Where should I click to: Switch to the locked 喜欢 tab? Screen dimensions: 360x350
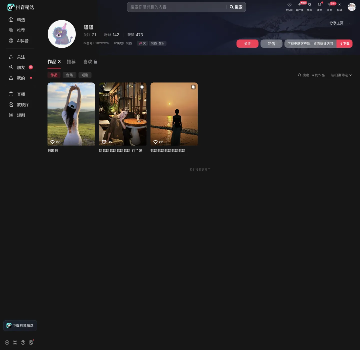point(90,62)
